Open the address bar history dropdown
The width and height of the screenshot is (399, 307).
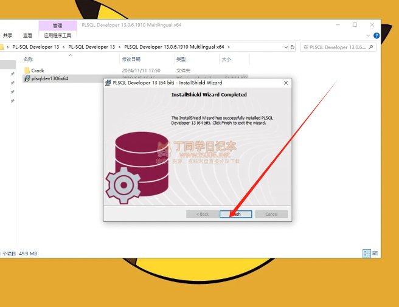pos(286,47)
